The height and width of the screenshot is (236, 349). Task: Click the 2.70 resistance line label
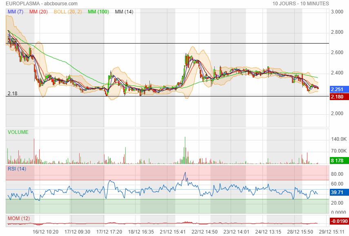pos(13,41)
